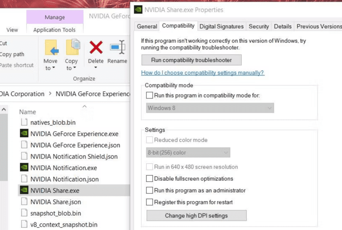Image resolution: width=342 pixels, height=230 pixels.
Task: Expand the 8-bit (256) color dropdown
Action: tap(188, 153)
